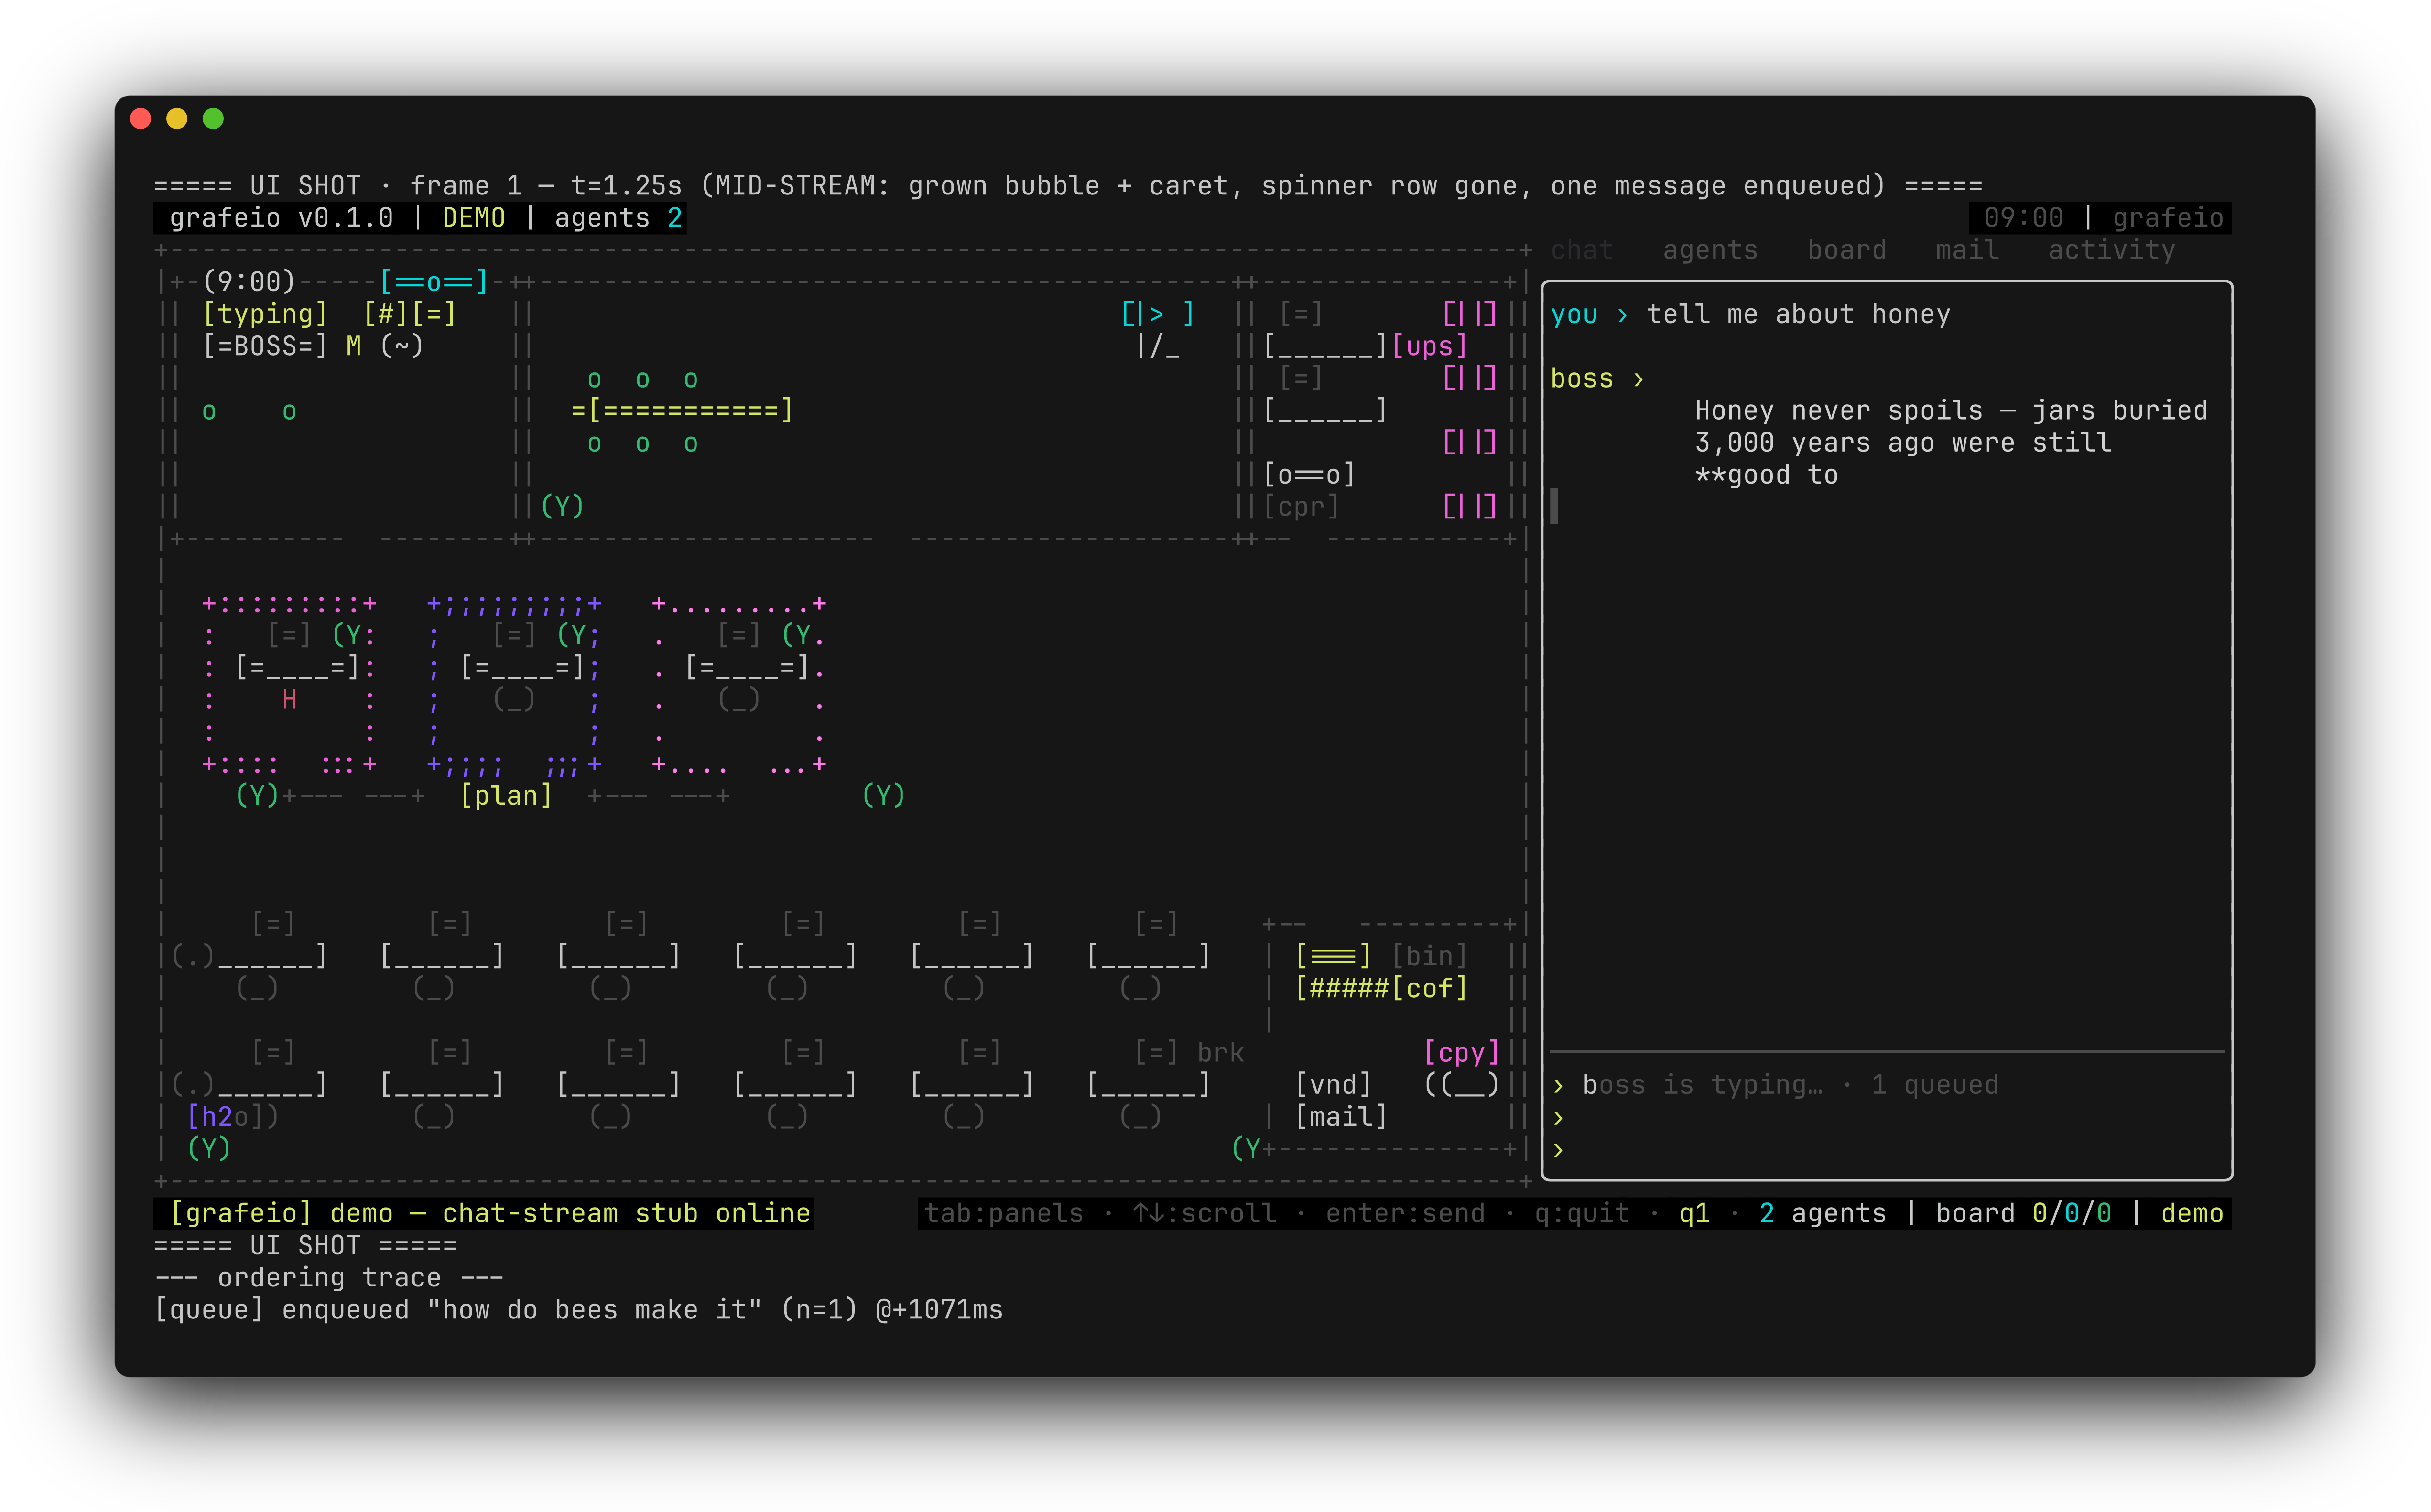
Task: Select the [o==o] device in the server room
Action: tap(1309, 474)
